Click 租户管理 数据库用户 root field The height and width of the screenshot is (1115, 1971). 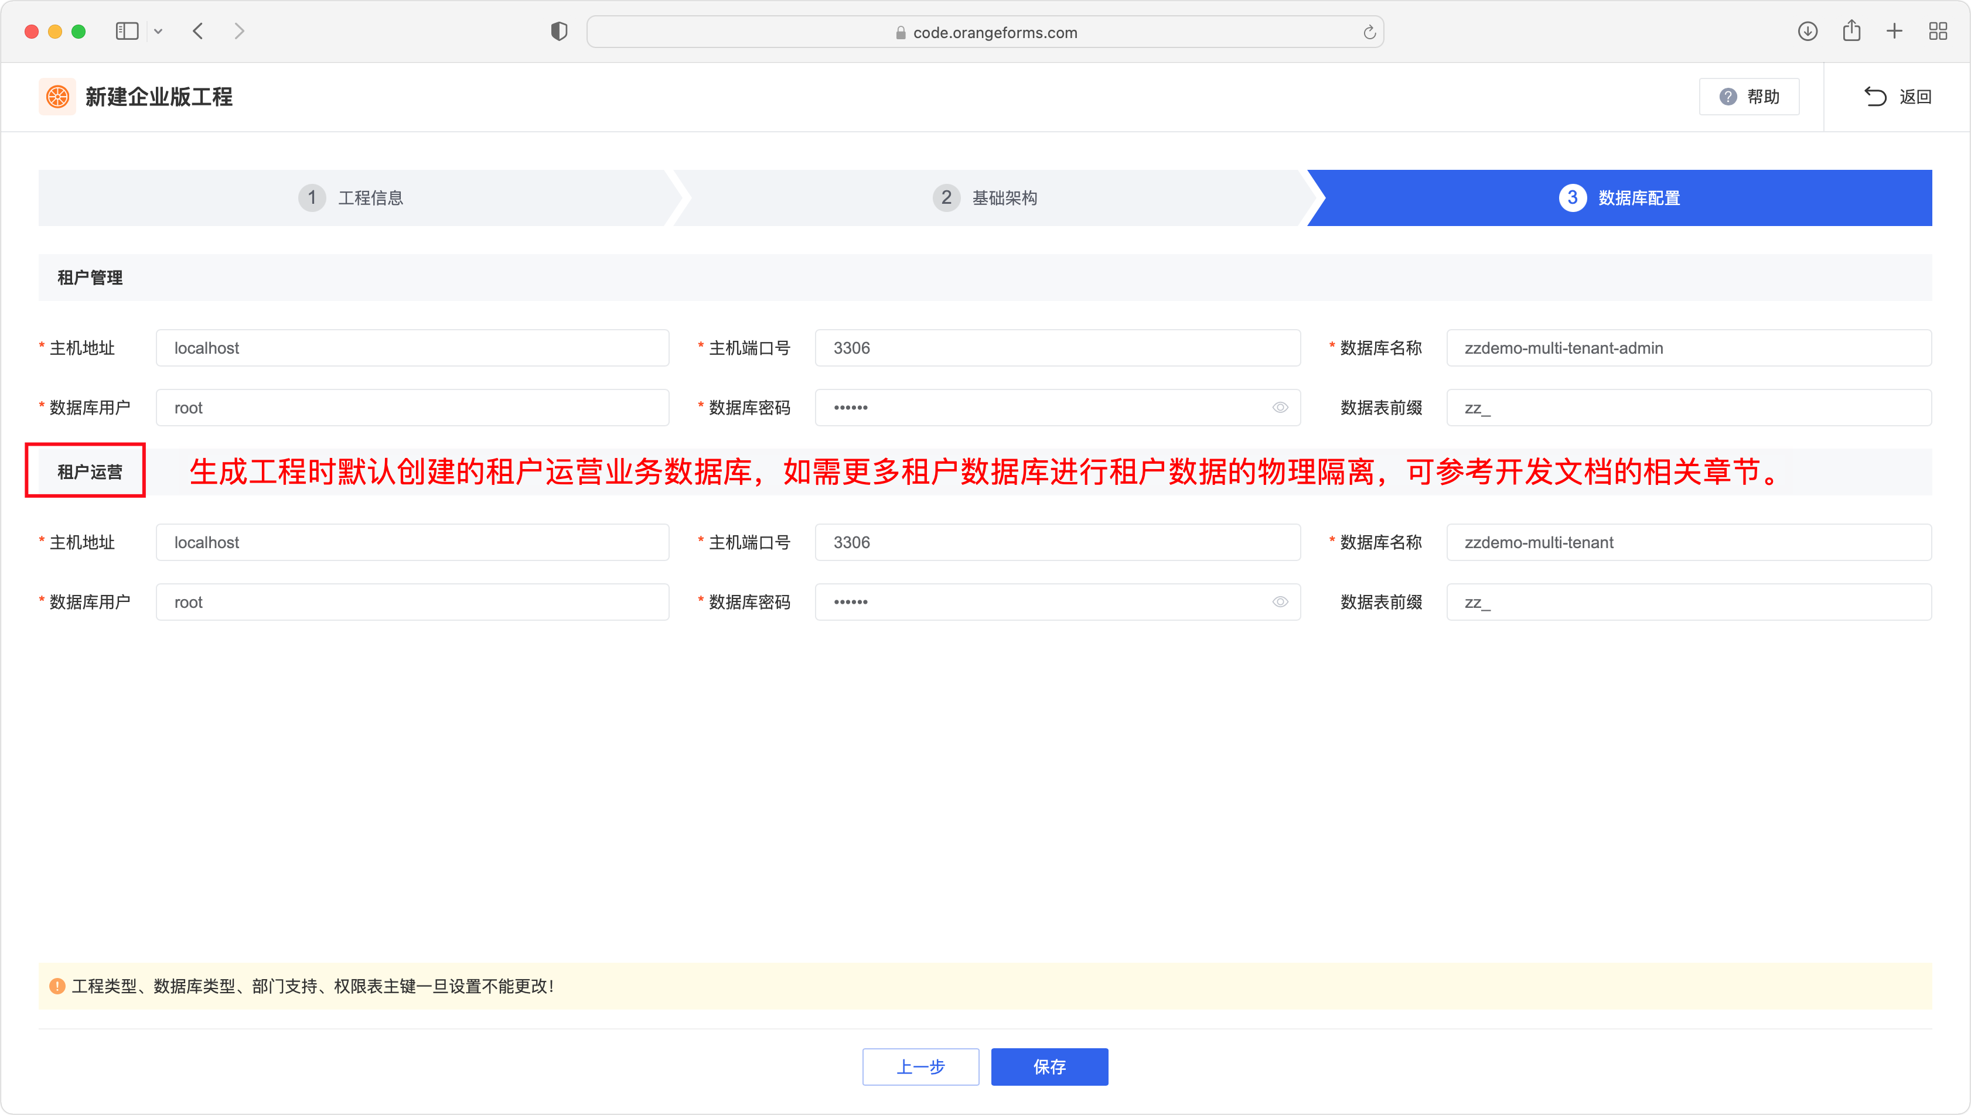[x=412, y=408]
